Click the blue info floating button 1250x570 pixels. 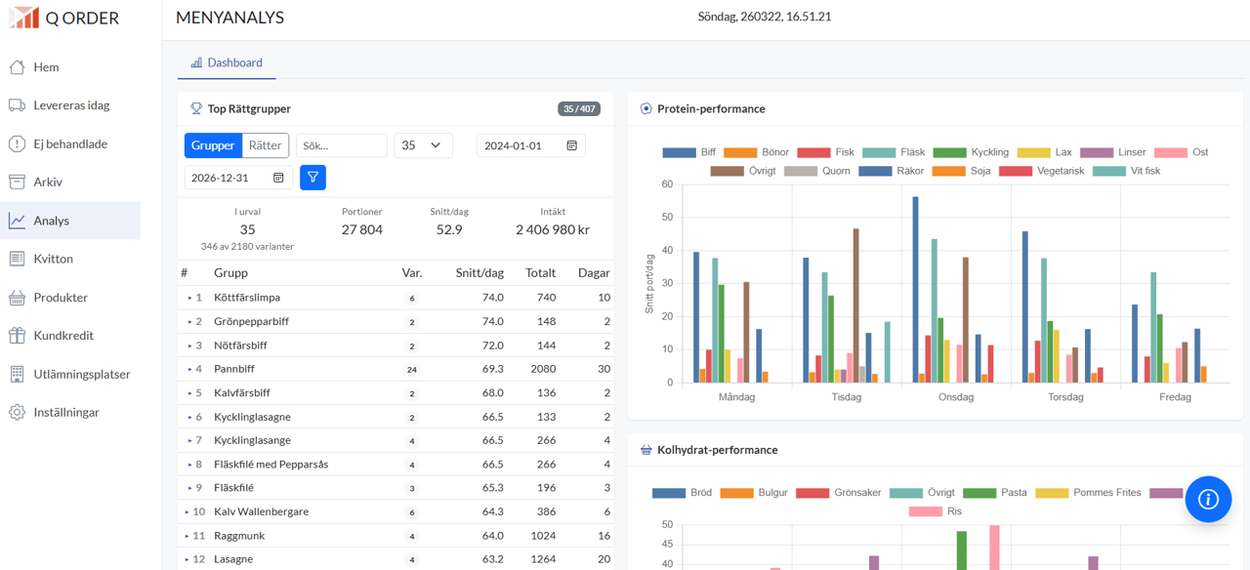(x=1208, y=499)
